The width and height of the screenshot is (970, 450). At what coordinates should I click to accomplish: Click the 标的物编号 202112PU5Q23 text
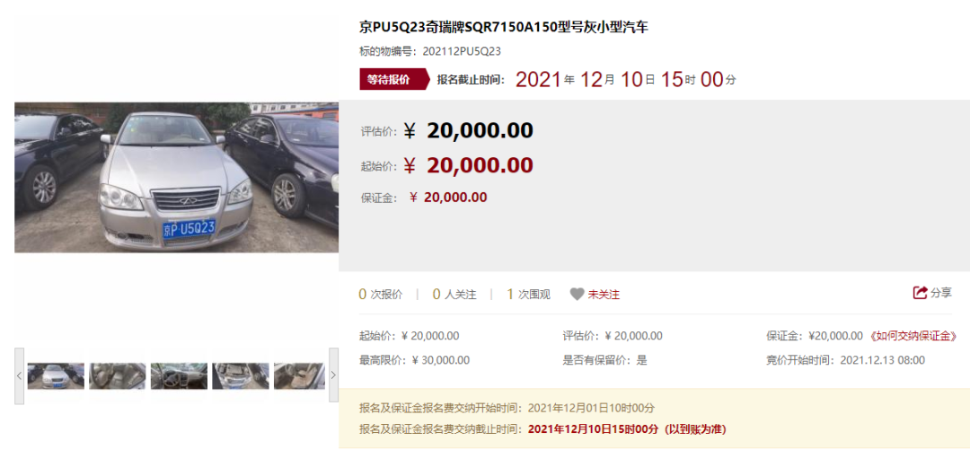click(430, 51)
